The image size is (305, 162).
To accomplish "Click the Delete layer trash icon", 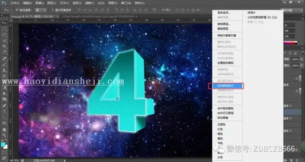I will click(297, 160).
